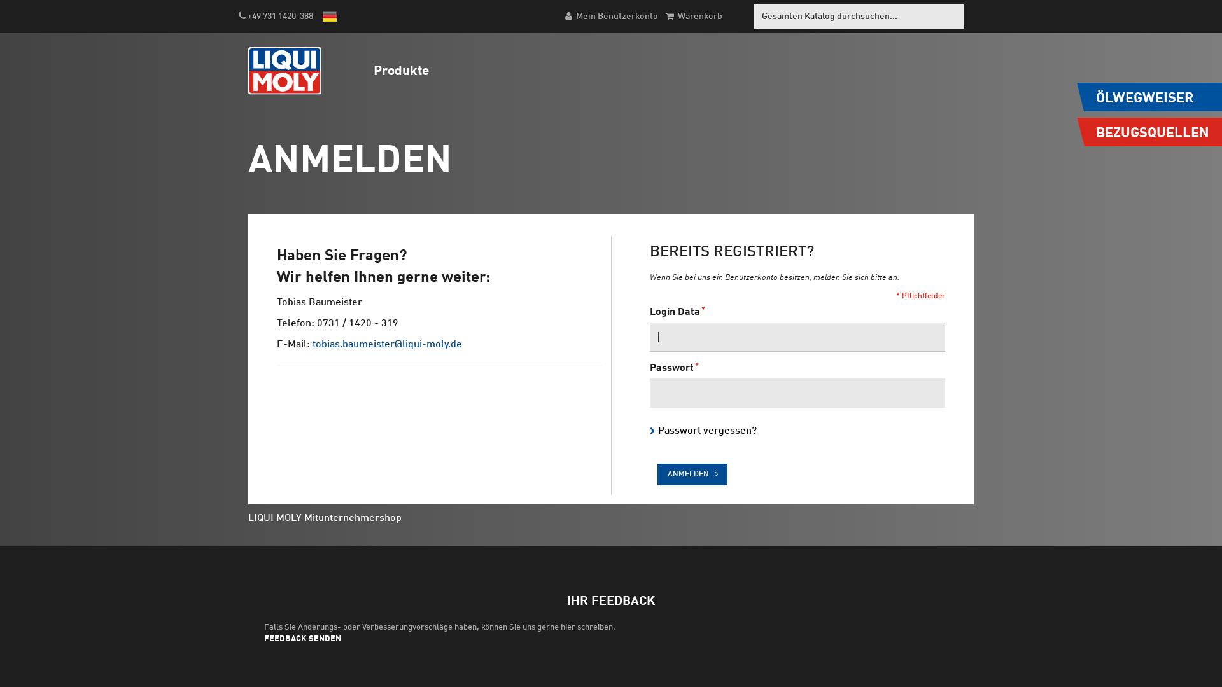Click the shopping cart icon

(x=670, y=17)
